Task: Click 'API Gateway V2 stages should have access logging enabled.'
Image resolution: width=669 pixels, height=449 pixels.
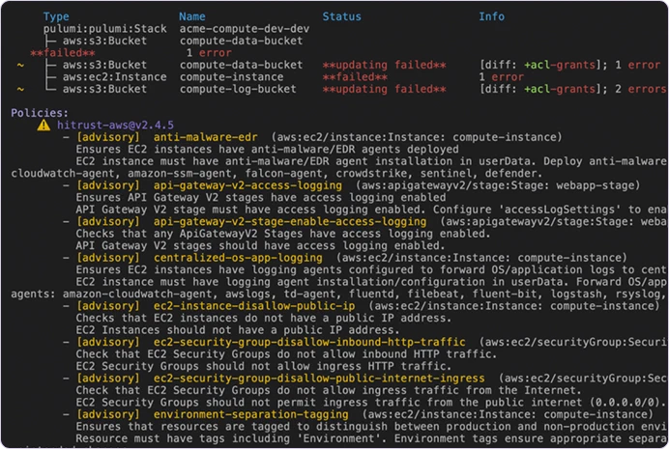Action: (260, 246)
